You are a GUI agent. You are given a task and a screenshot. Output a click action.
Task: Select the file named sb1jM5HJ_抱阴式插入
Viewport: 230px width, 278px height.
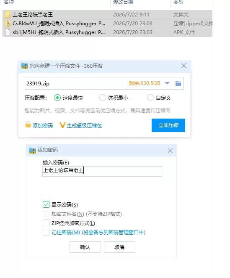[x=59, y=32]
